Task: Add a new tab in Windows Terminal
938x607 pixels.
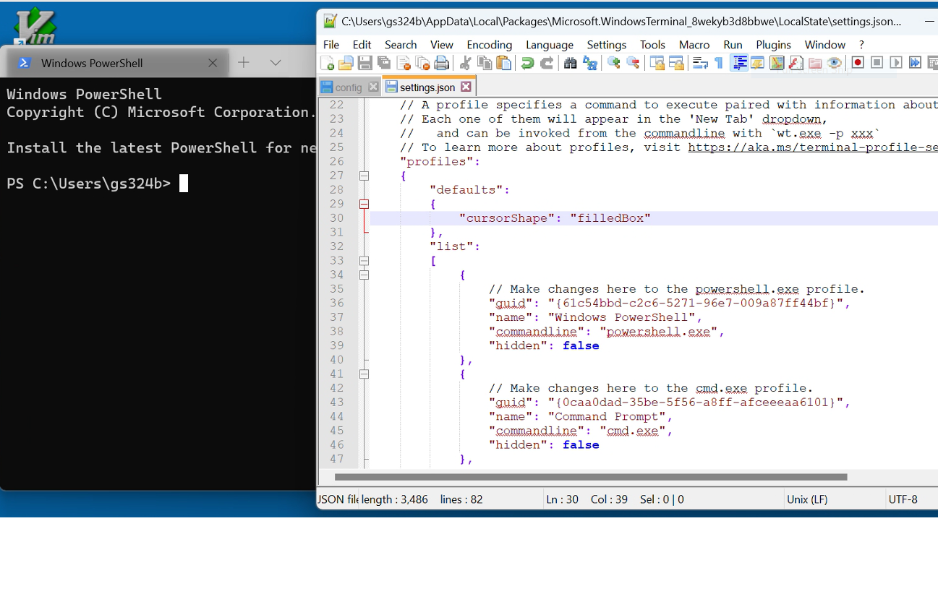Action: (244, 63)
